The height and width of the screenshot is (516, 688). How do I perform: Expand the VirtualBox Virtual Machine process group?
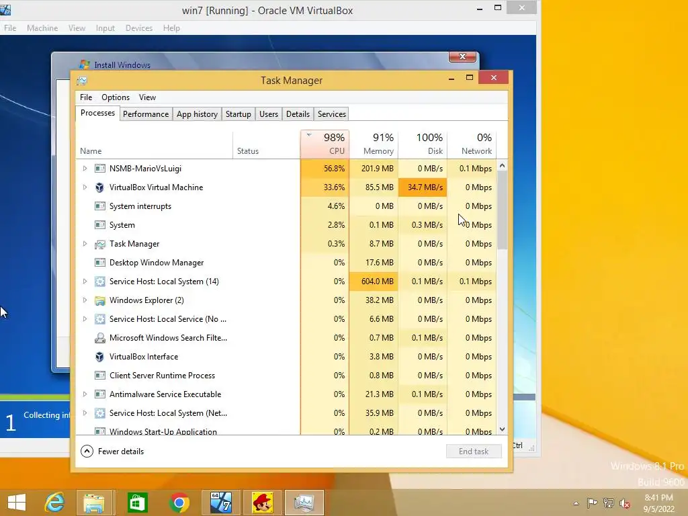point(85,187)
